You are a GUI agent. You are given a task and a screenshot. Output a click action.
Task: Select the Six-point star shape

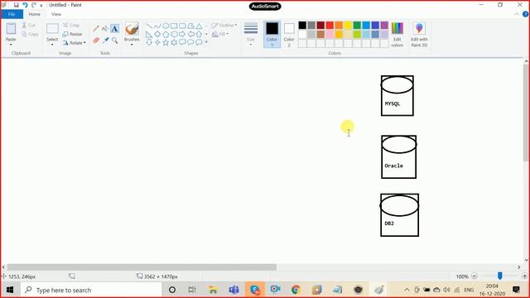tap(174, 42)
